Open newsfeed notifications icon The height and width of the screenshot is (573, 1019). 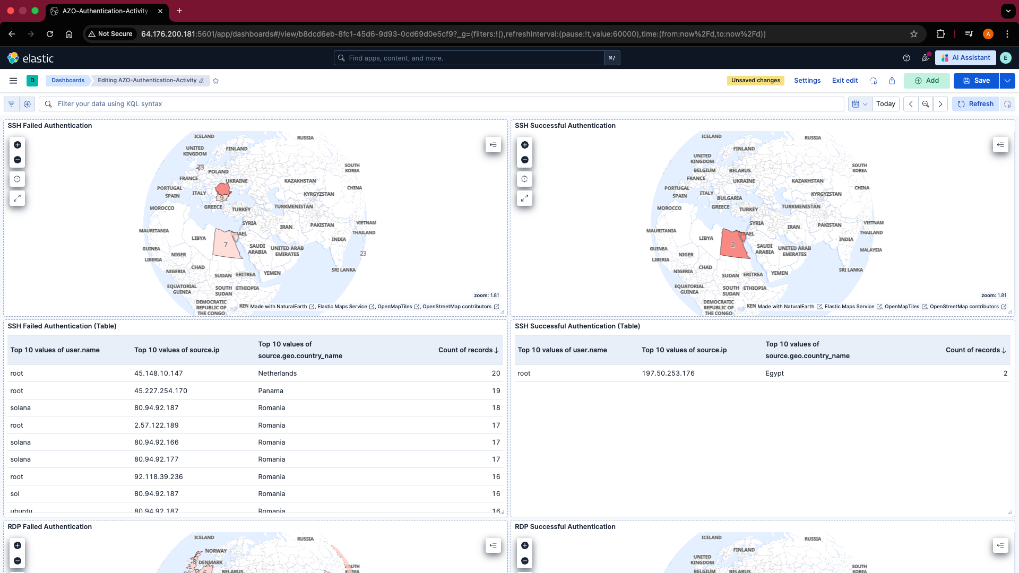click(x=926, y=58)
